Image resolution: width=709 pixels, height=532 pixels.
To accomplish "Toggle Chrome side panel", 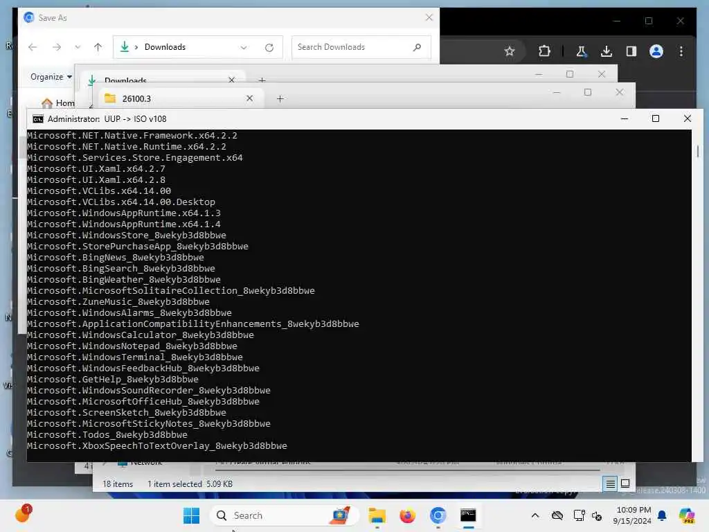I will point(631,51).
